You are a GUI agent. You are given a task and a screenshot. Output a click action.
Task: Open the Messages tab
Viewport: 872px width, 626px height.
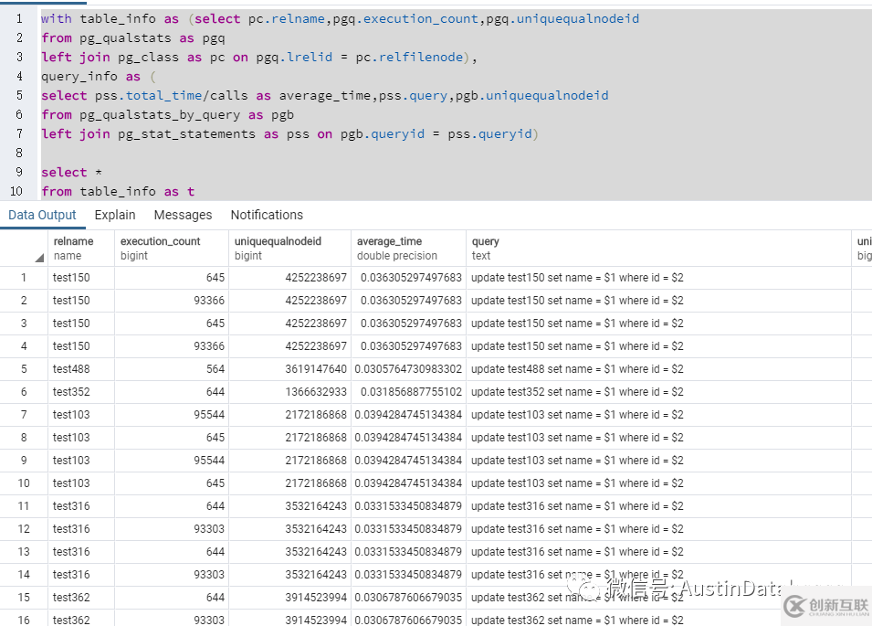click(183, 215)
